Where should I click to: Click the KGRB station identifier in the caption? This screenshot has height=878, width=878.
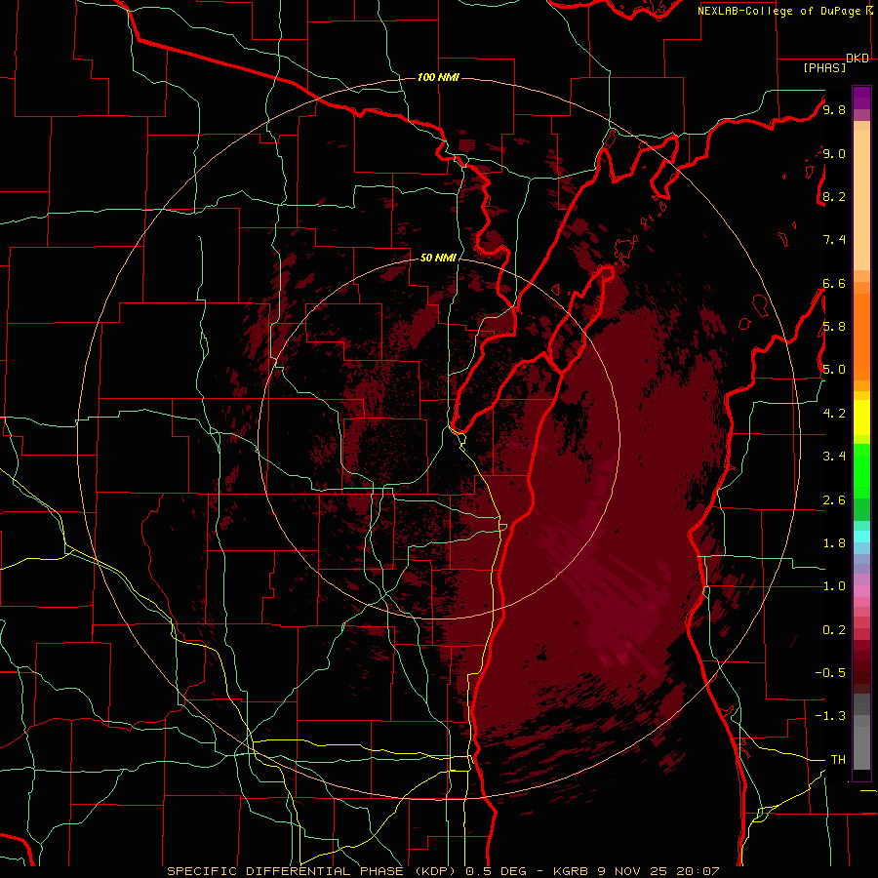tap(571, 871)
